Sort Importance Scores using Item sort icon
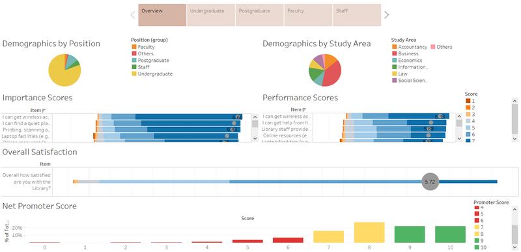This screenshot has width=521, height=252. click(44, 111)
